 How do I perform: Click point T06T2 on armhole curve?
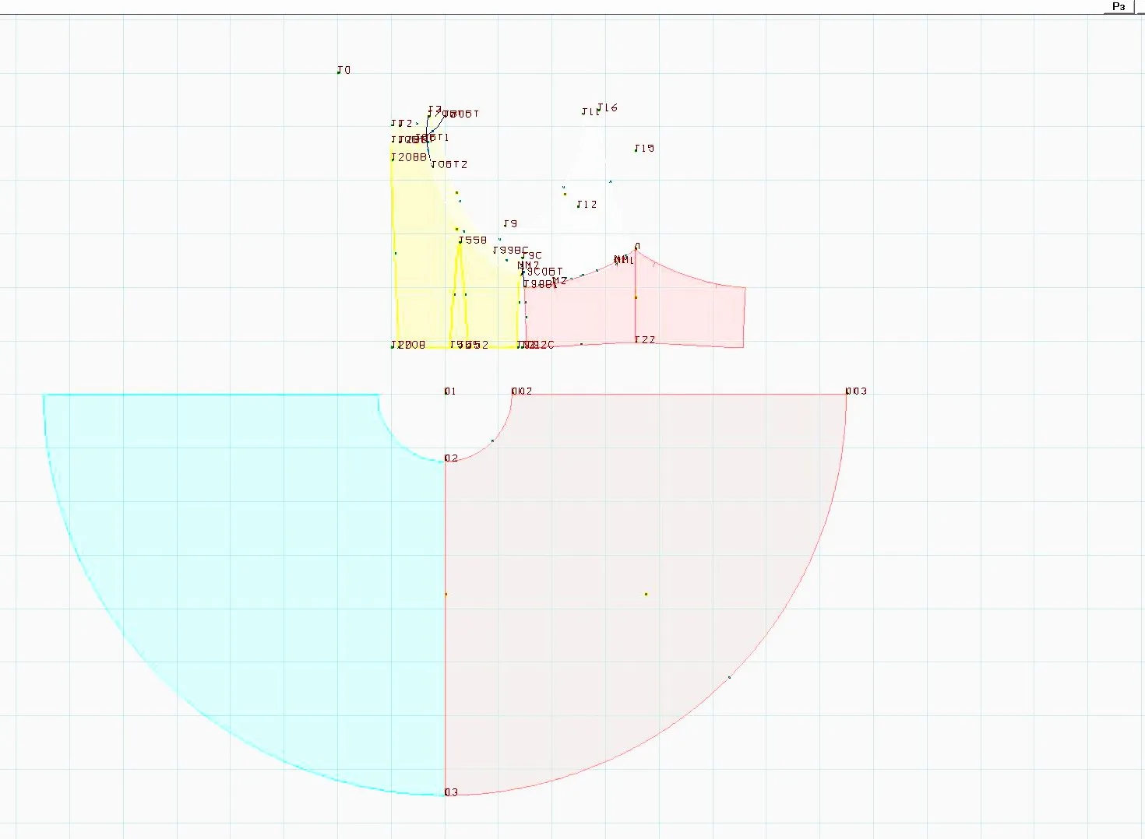(x=449, y=164)
